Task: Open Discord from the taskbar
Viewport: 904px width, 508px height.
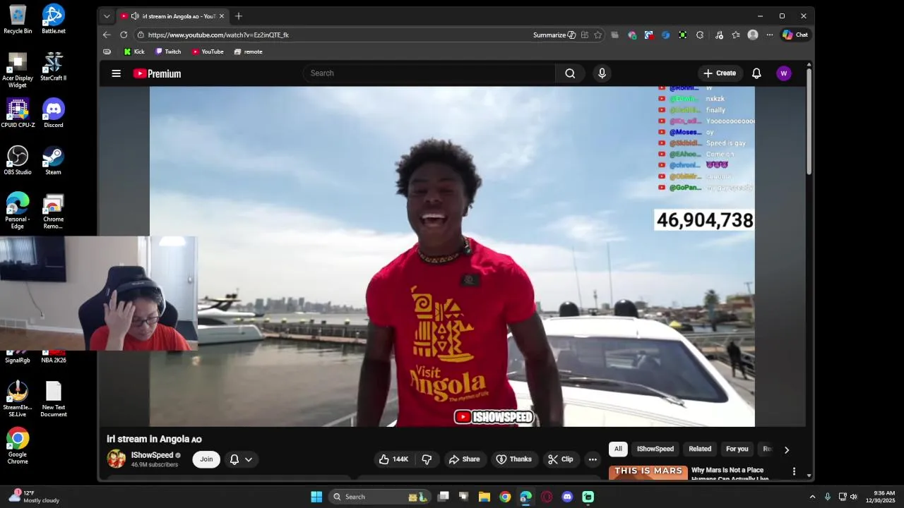Action: click(x=567, y=497)
